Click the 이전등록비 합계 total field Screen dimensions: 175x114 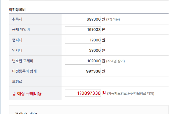click(x=83, y=71)
